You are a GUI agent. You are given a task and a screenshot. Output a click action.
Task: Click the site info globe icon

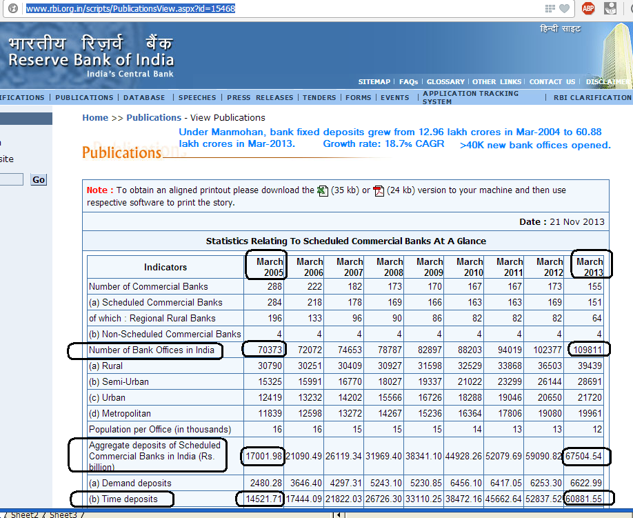[13, 8]
